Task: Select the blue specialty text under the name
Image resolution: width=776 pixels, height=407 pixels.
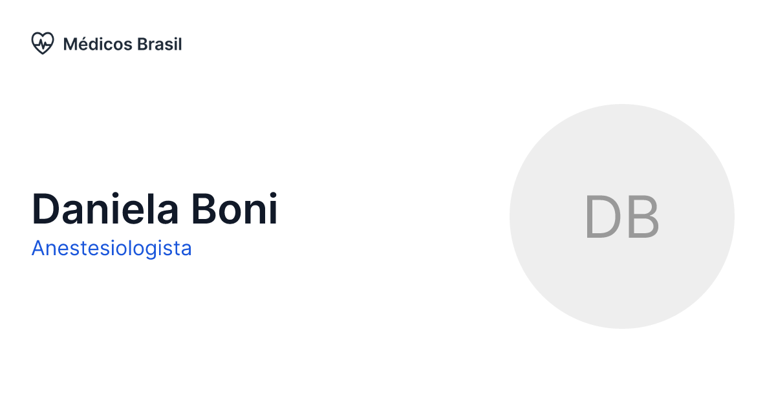Action: [111, 248]
